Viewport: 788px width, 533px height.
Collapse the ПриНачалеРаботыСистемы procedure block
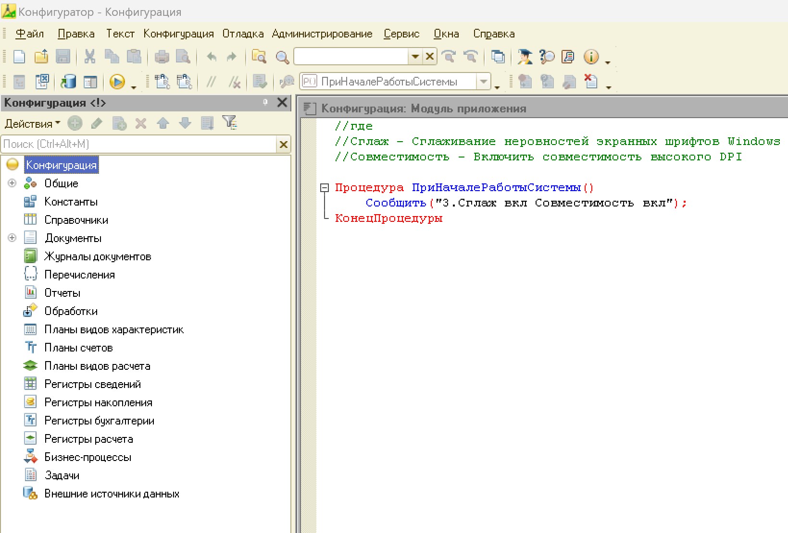point(325,188)
